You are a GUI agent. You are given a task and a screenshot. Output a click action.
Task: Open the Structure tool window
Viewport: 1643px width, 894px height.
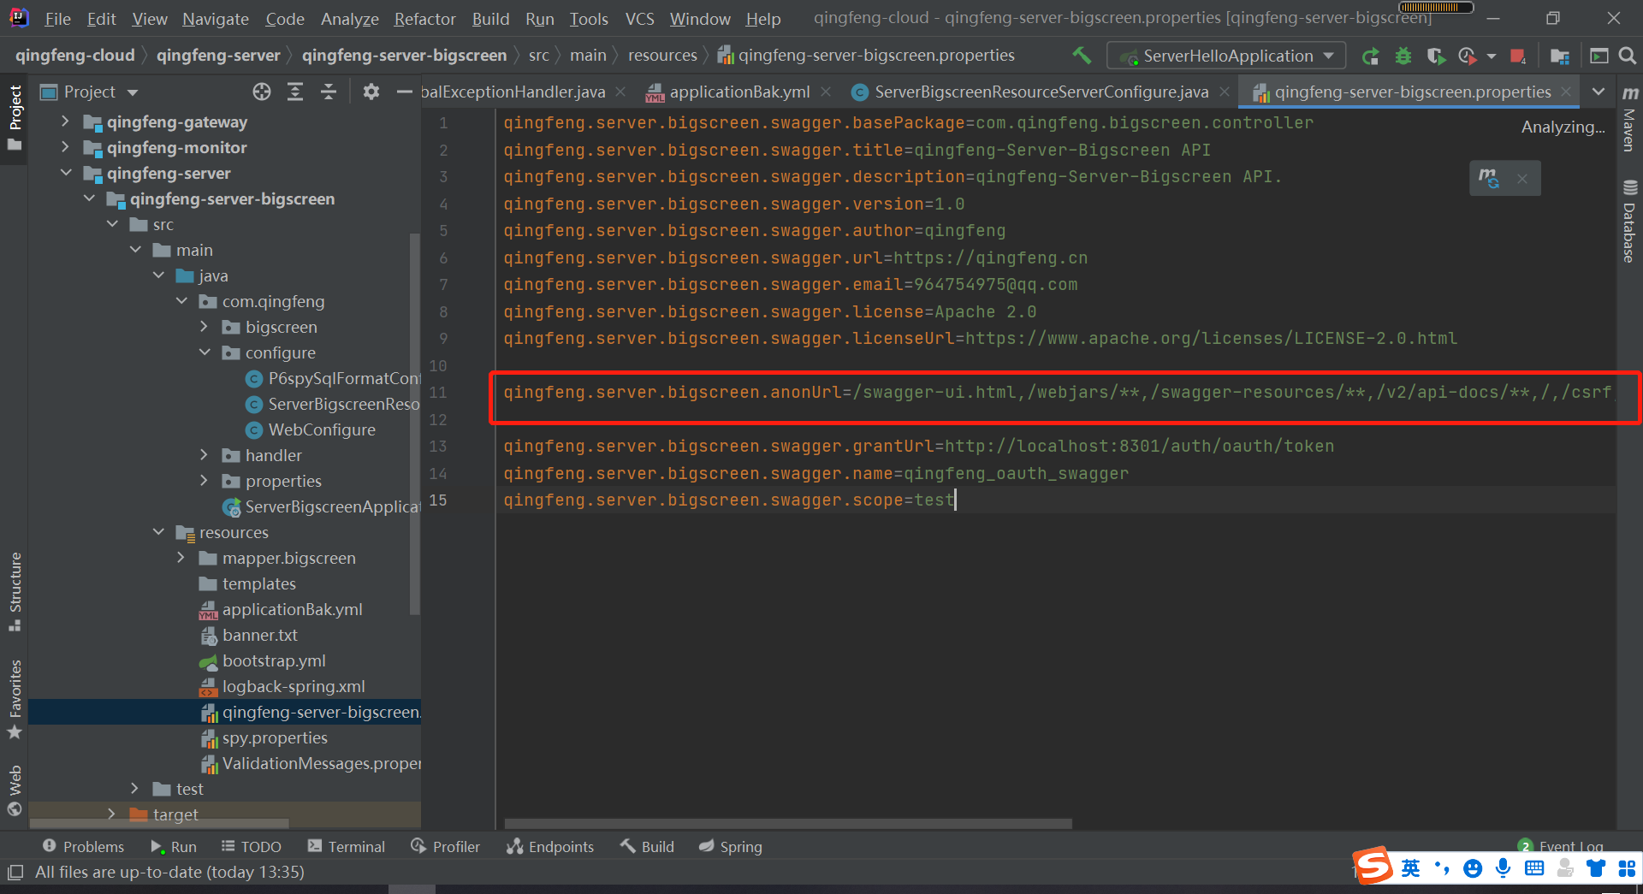click(x=15, y=592)
